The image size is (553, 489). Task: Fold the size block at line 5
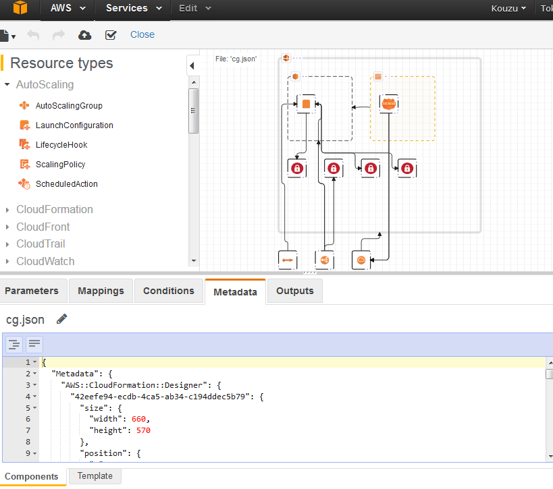[x=35, y=408]
